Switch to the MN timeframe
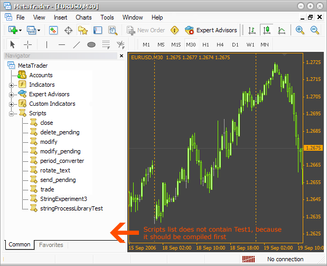 [x=265, y=44]
